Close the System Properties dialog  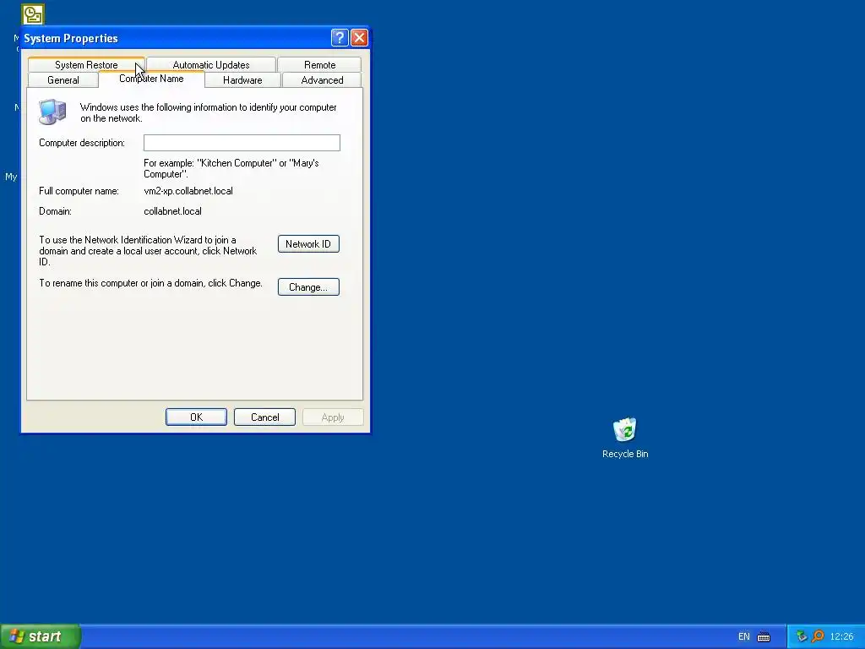(x=359, y=37)
